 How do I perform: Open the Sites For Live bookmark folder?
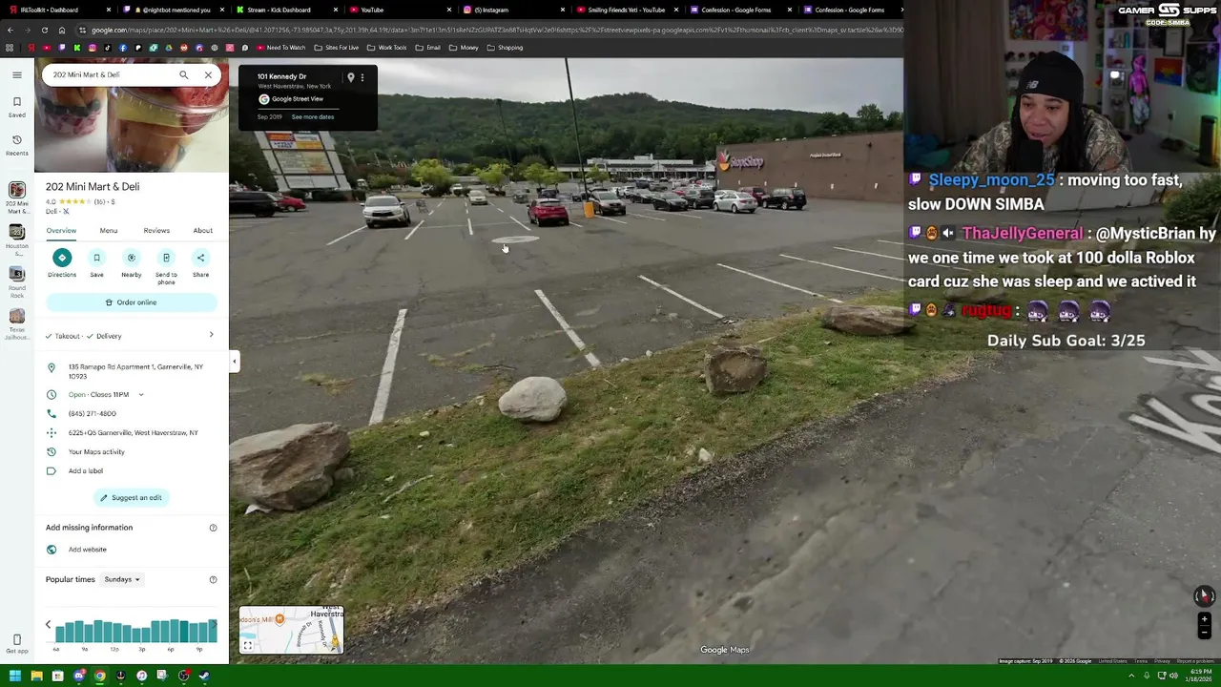click(x=337, y=48)
